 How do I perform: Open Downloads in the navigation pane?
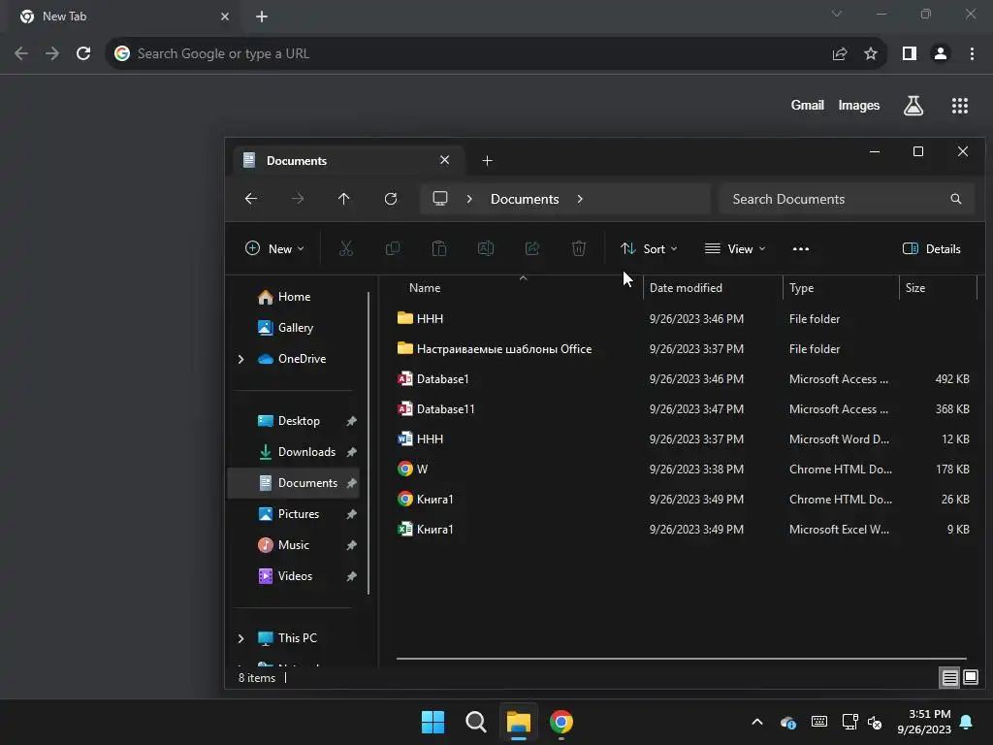click(x=297, y=452)
